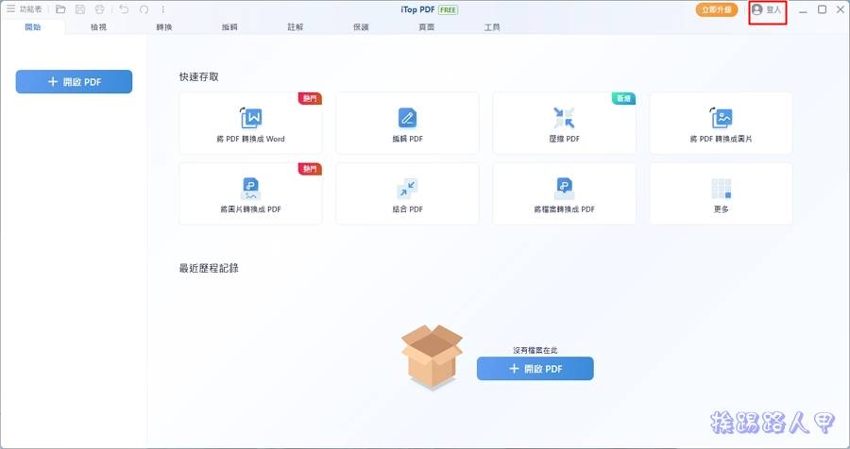Click the 將圖片轉換成 PDF icon
Viewport: 850px width, 449px height.
(x=251, y=189)
